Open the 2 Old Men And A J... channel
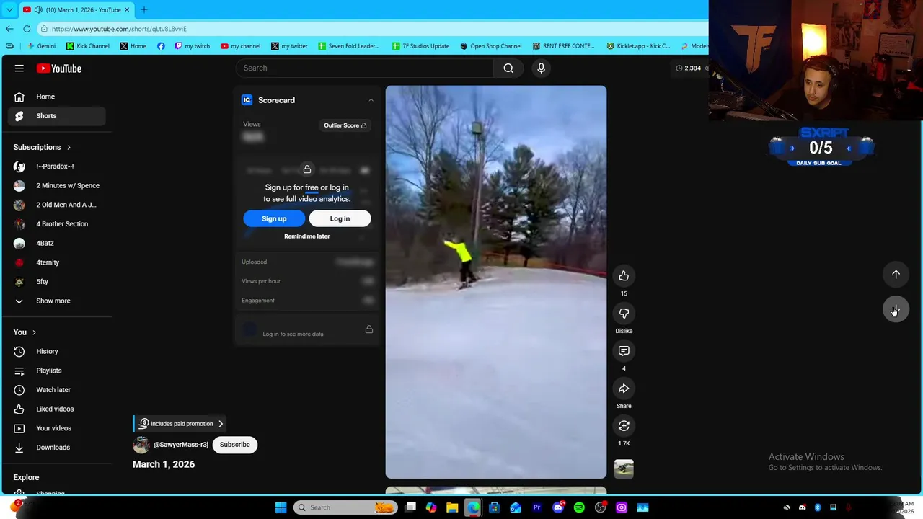This screenshot has width=923, height=519. (x=56, y=205)
